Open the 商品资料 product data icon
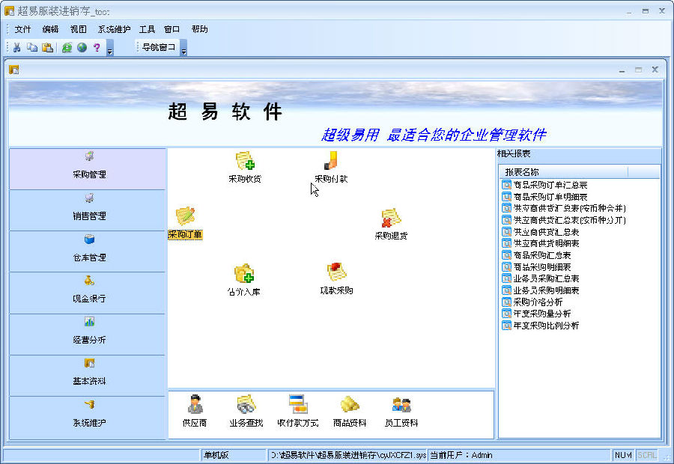The width and height of the screenshot is (674, 464). point(350,406)
